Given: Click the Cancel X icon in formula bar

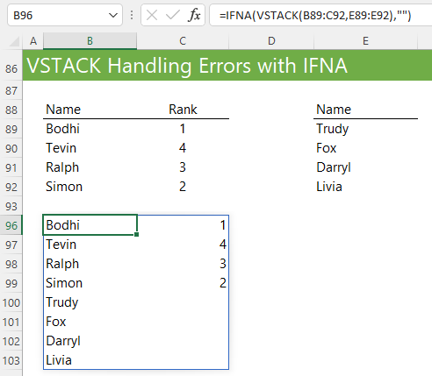Looking at the screenshot, I should point(152,15).
